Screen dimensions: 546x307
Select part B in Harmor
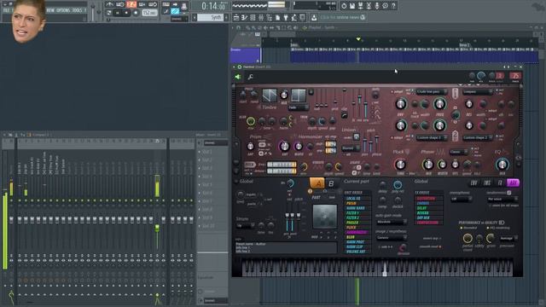click(331, 183)
